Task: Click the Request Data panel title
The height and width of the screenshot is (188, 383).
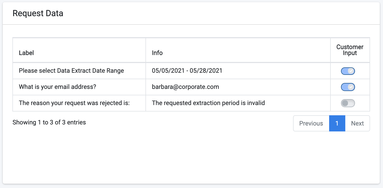Action: coord(38,13)
